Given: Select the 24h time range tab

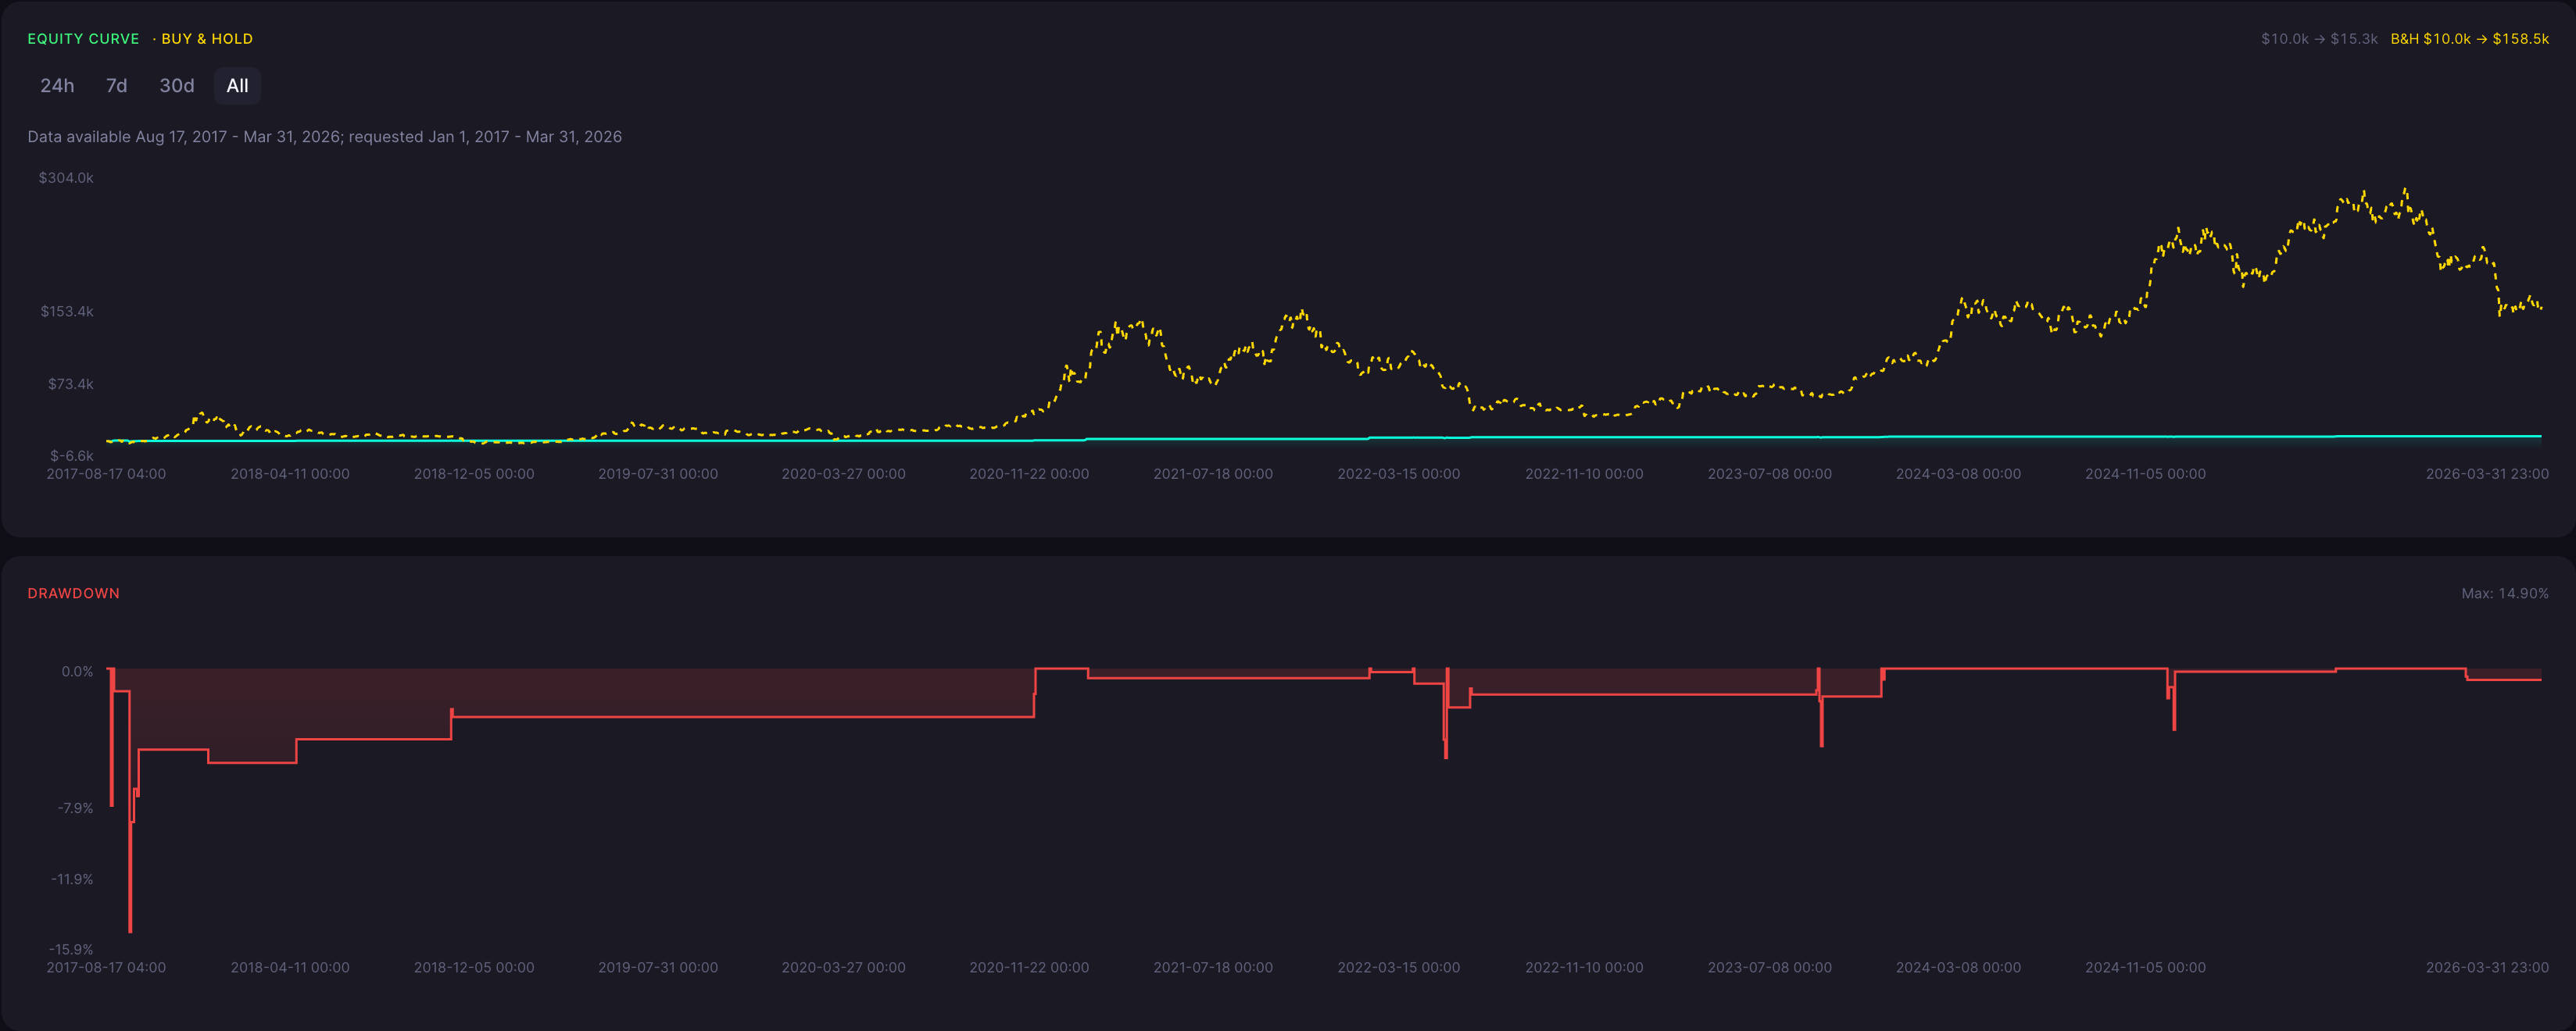Looking at the screenshot, I should coord(57,86).
